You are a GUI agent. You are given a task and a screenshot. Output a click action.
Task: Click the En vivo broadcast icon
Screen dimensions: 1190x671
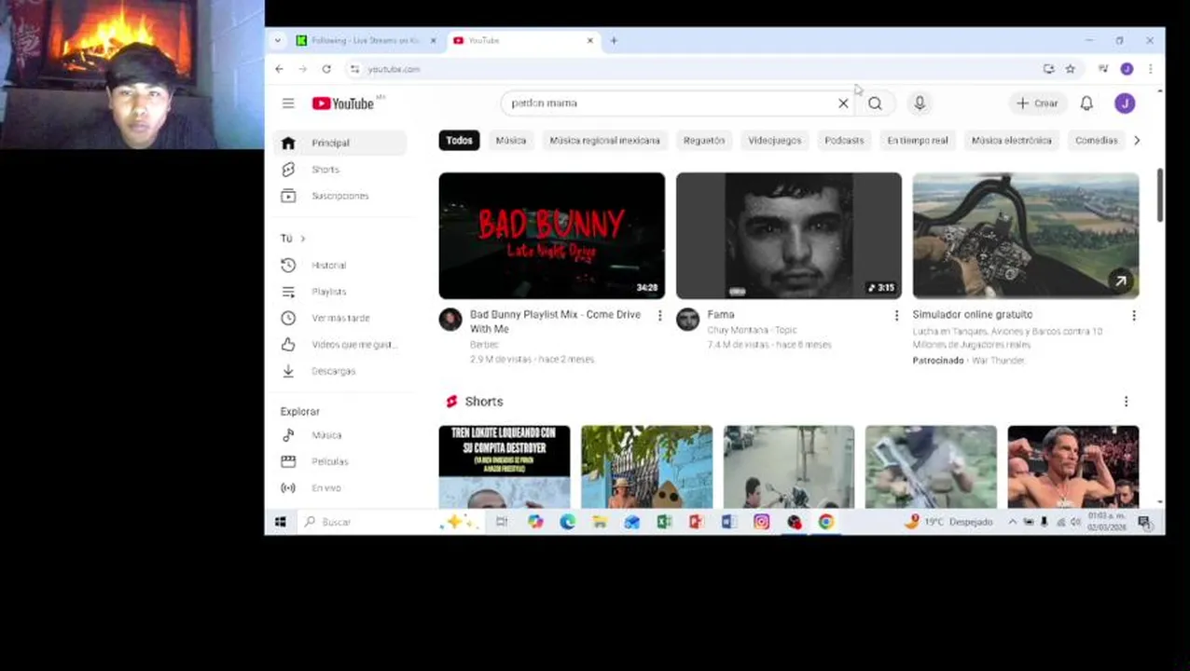tap(288, 488)
